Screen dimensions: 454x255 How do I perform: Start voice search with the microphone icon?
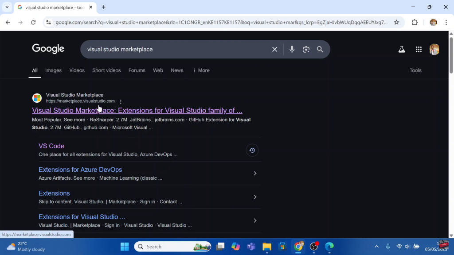tap(292, 50)
